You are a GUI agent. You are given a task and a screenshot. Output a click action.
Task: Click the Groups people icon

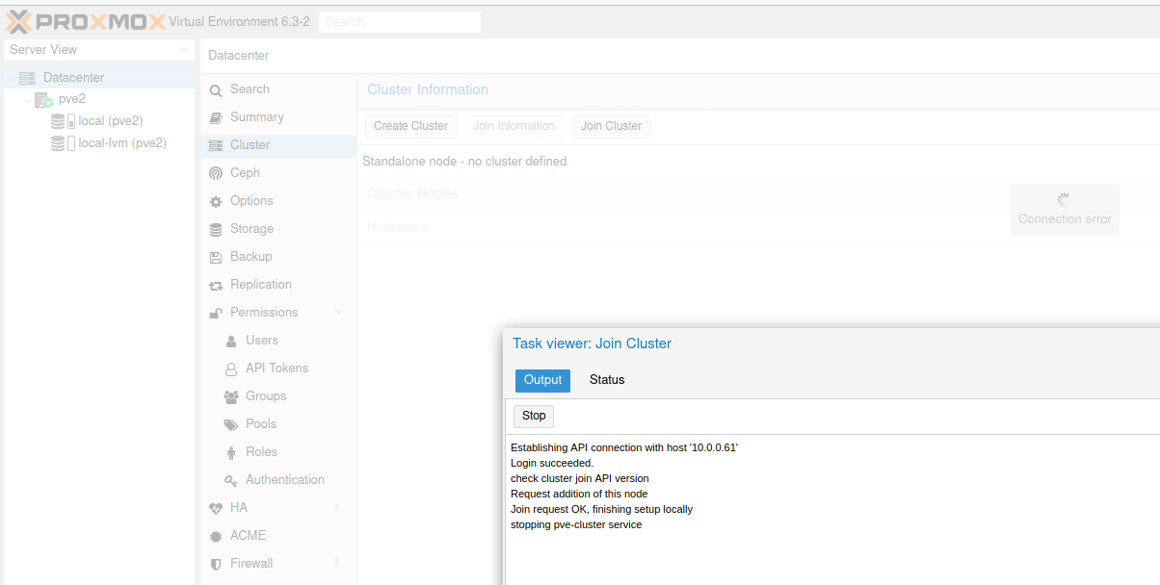tap(231, 396)
